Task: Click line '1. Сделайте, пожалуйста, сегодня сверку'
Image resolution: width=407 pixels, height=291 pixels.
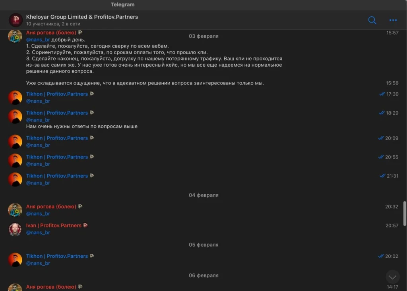Action: (97, 46)
